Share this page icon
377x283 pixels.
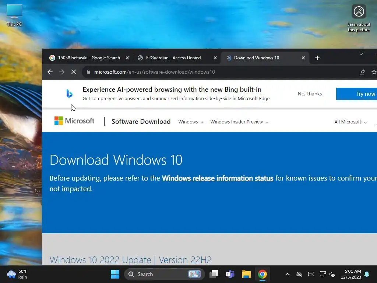pos(362,72)
